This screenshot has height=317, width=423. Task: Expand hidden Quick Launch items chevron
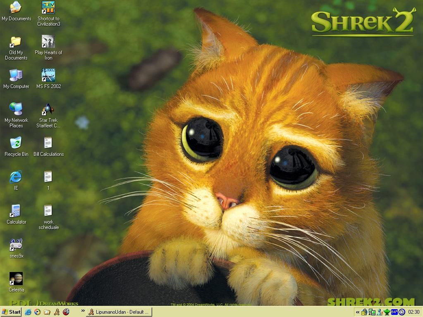(x=83, y=311)
